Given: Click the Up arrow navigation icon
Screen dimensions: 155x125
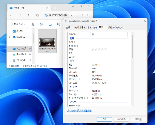Looking at the screenshot, I should pos(29,15).
